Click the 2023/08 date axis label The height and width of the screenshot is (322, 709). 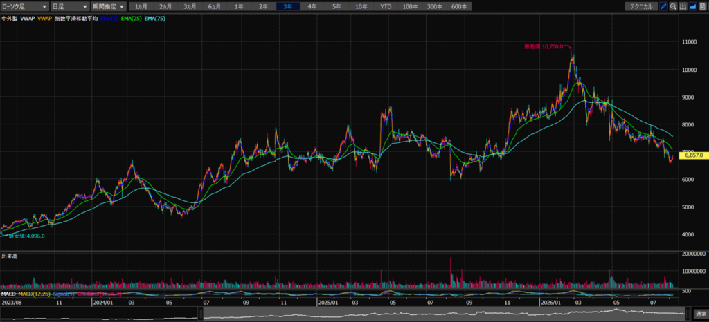click(x=11, y=303)
